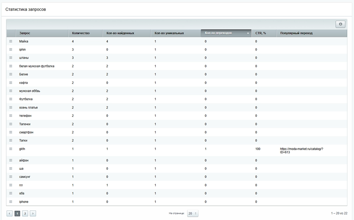
Task: Open the per-page count dropdown
Action: click(x=193, y=214)
